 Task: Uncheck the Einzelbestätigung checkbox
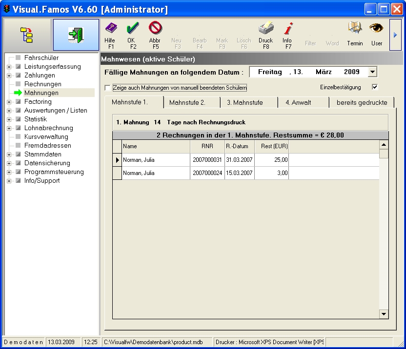(375, 87)
